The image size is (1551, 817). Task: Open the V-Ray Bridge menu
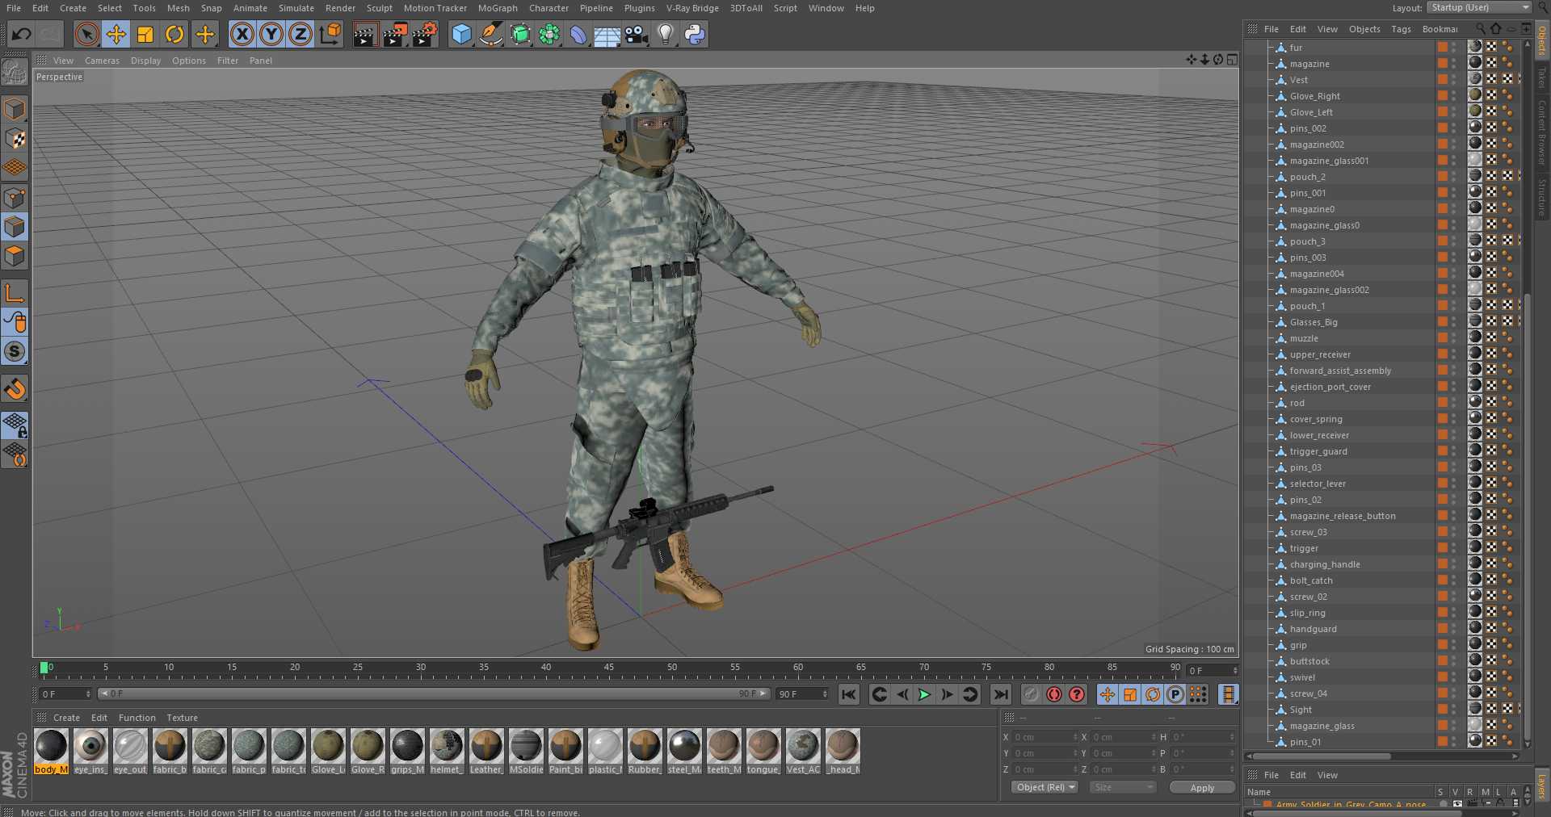coord(692,8)
